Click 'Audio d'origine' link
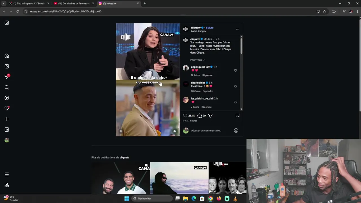The image size is (361, 203). click(x=199, y=31)
